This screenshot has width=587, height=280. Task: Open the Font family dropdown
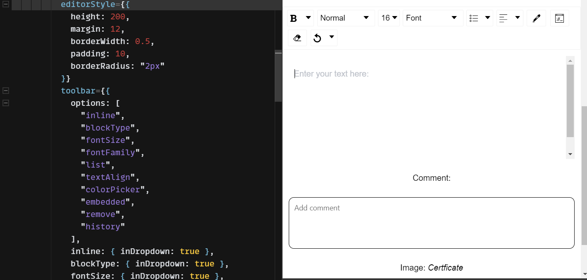[433, 18]
